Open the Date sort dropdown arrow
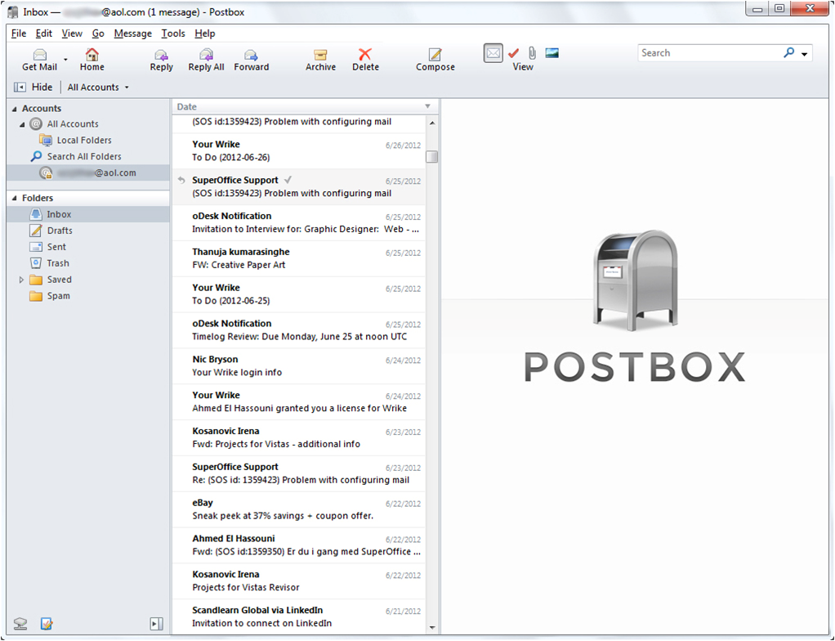The image size is (835, 641). pos(427,106)
